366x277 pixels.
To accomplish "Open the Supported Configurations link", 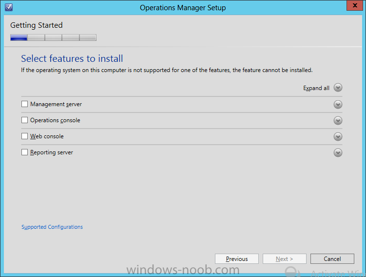I will pos(52,227).
